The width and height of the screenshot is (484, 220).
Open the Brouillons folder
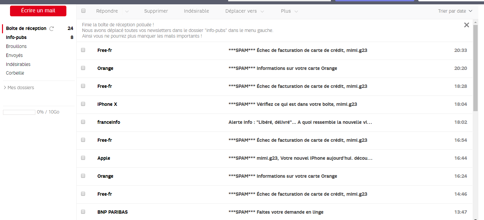(x=16, y=46)
